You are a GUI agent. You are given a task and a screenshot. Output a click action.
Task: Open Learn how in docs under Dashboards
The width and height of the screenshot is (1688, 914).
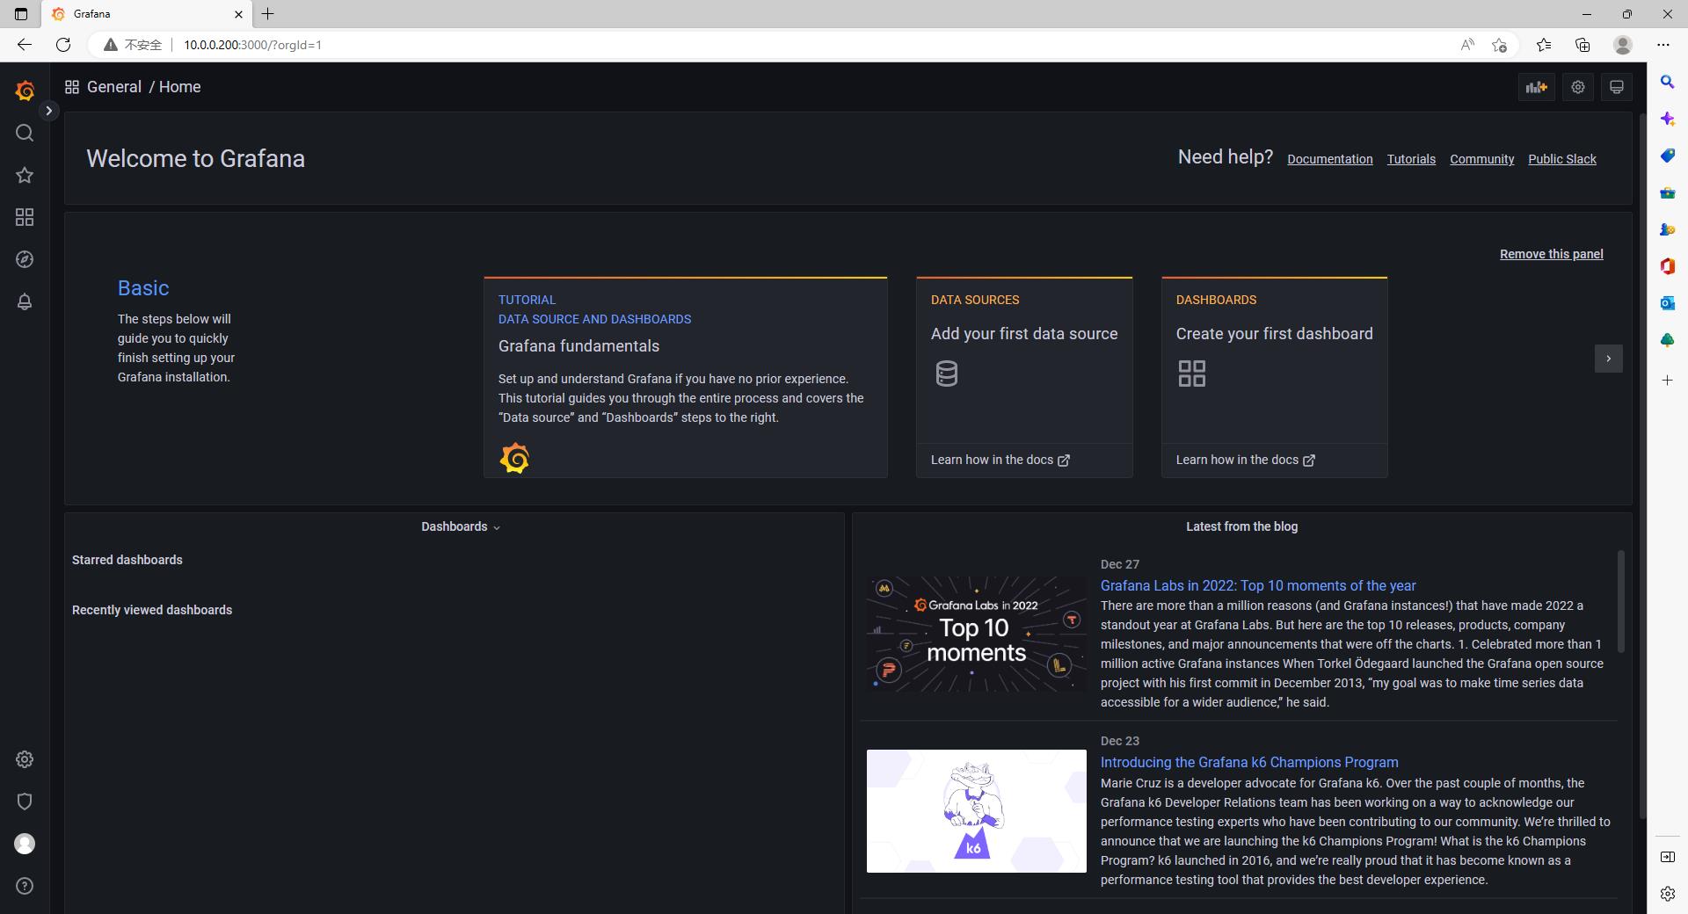(1245, 460)
